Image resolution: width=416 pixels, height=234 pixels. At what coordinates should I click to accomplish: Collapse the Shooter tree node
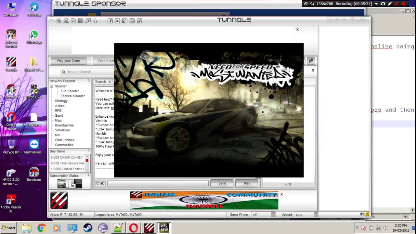(51, 86)
